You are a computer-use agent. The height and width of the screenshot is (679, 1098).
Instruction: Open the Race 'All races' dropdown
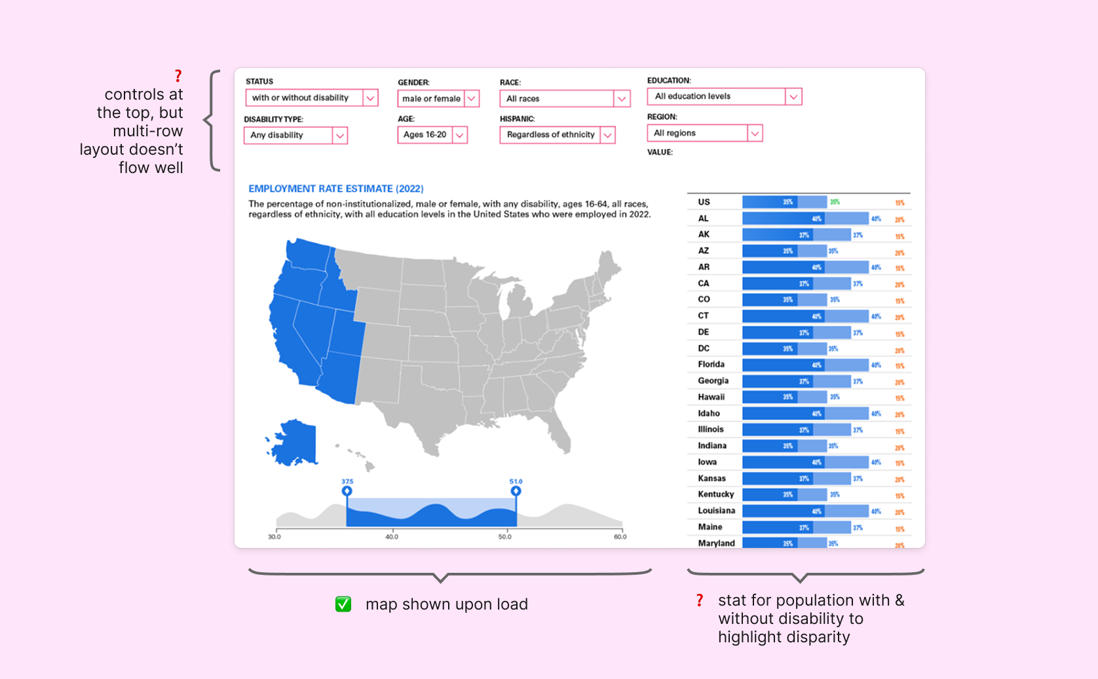pos(564,99)
